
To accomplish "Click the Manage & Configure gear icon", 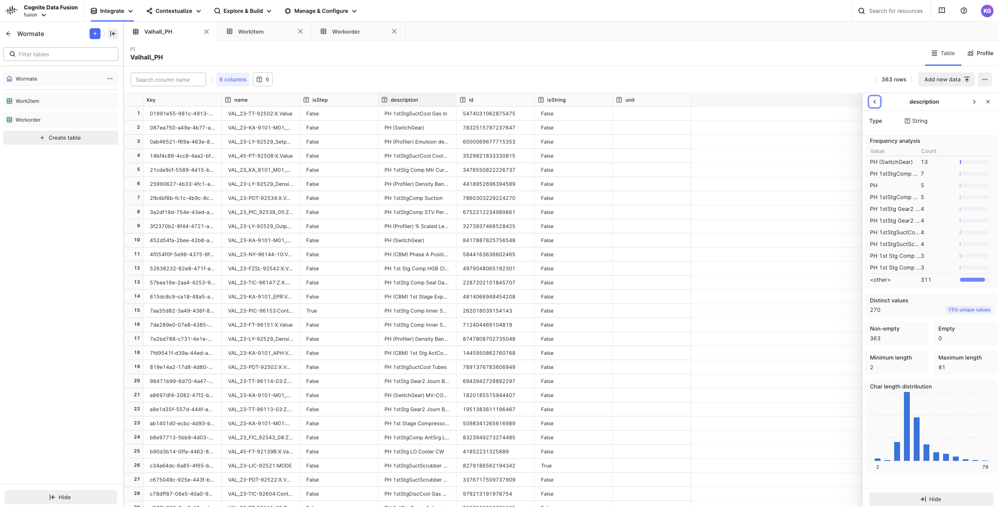I will pos(288,11).
